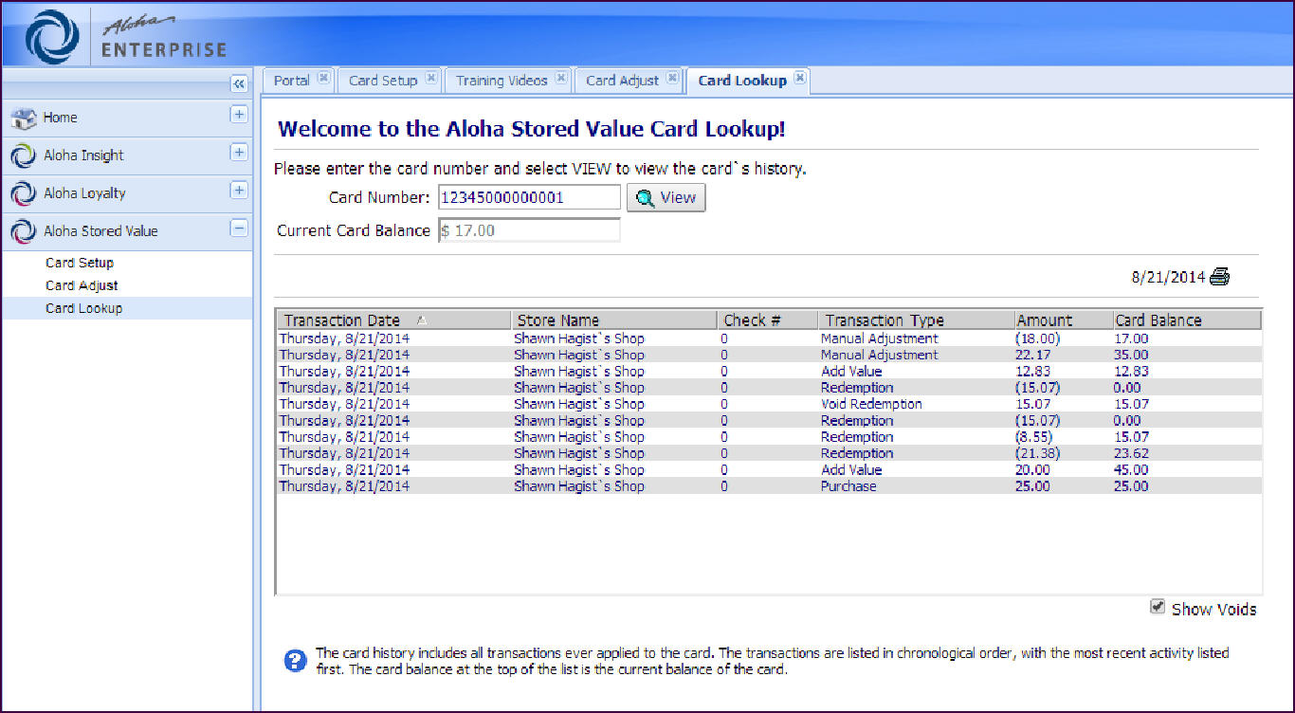Select Card Lookup in the sidebar
This screenshot has width=1295, height=713.
pos(83,308)
